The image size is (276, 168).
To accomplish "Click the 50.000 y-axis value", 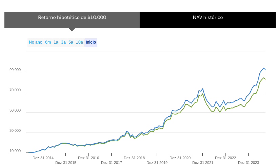I will click(x=15, y=111).
